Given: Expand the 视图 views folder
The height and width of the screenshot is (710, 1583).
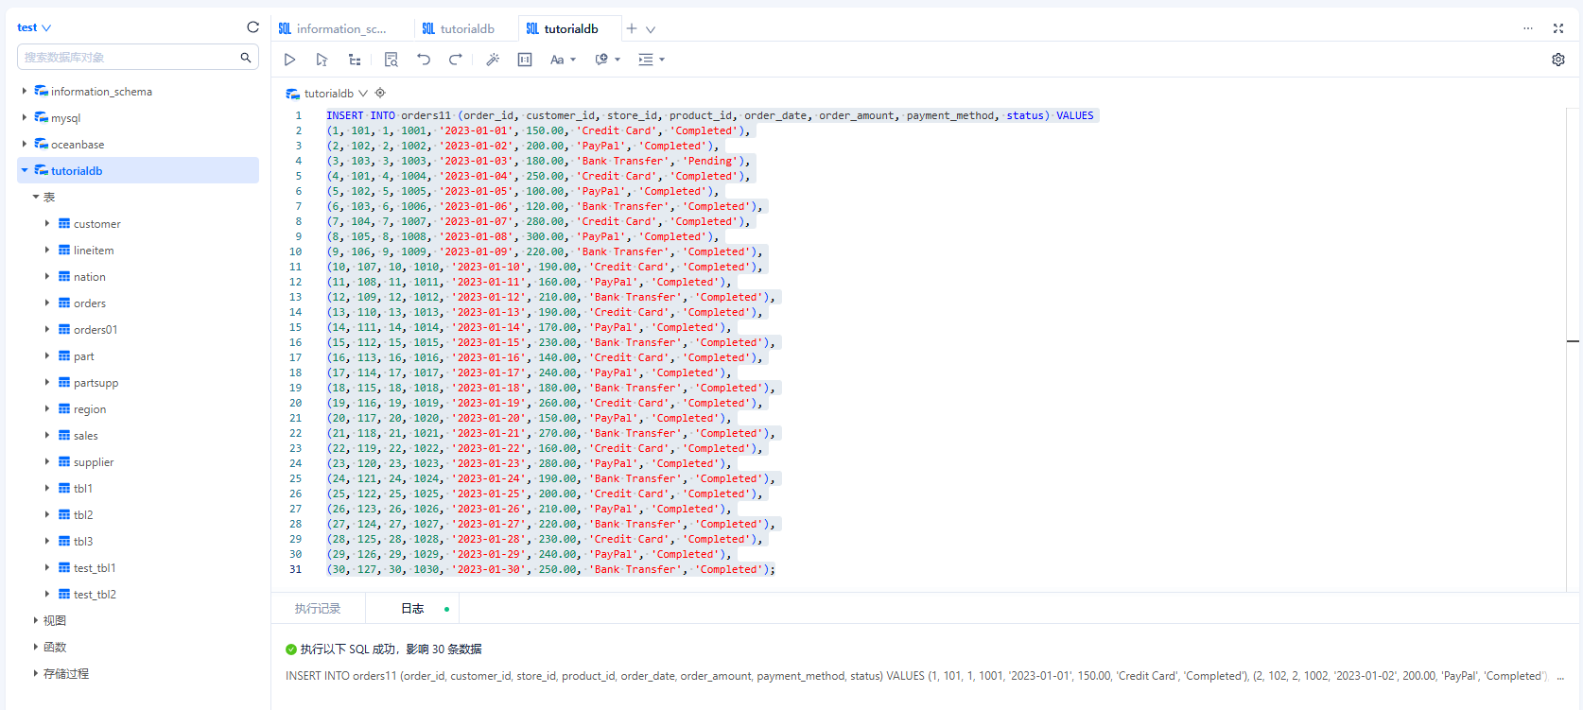Looking at the screenshot, I should (x=36, y=621).
